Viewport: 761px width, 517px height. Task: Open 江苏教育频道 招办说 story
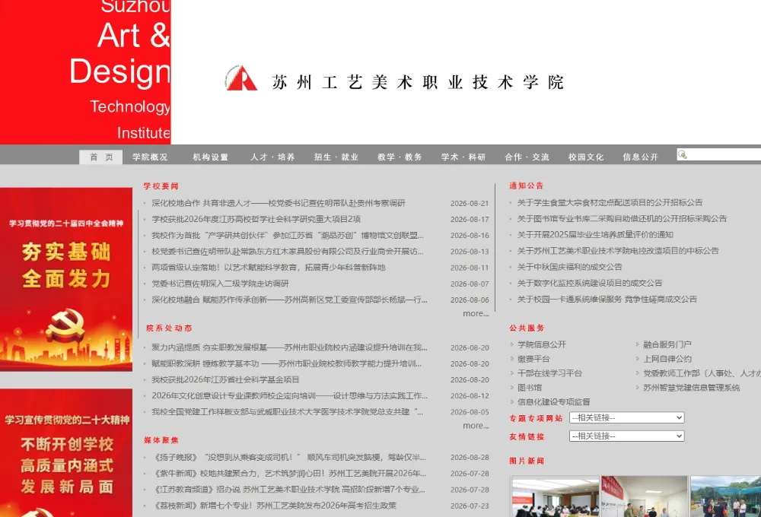click(289, 490)
